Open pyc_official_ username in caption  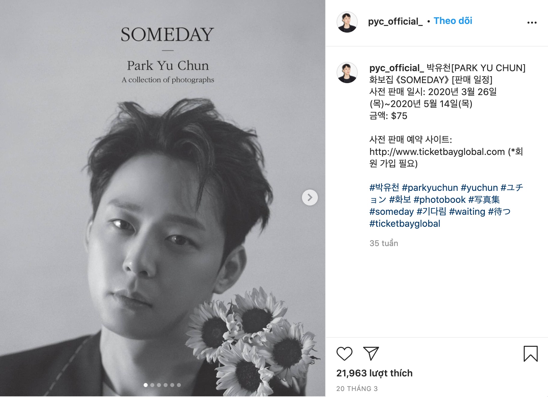point(396,68)
